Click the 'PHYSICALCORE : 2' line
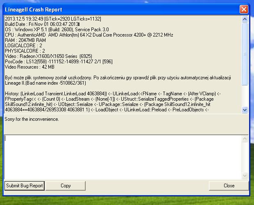 pos(25,51)
